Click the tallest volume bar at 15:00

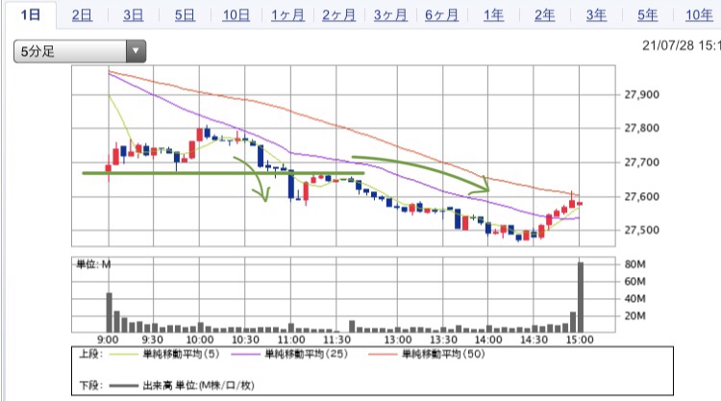581,297
